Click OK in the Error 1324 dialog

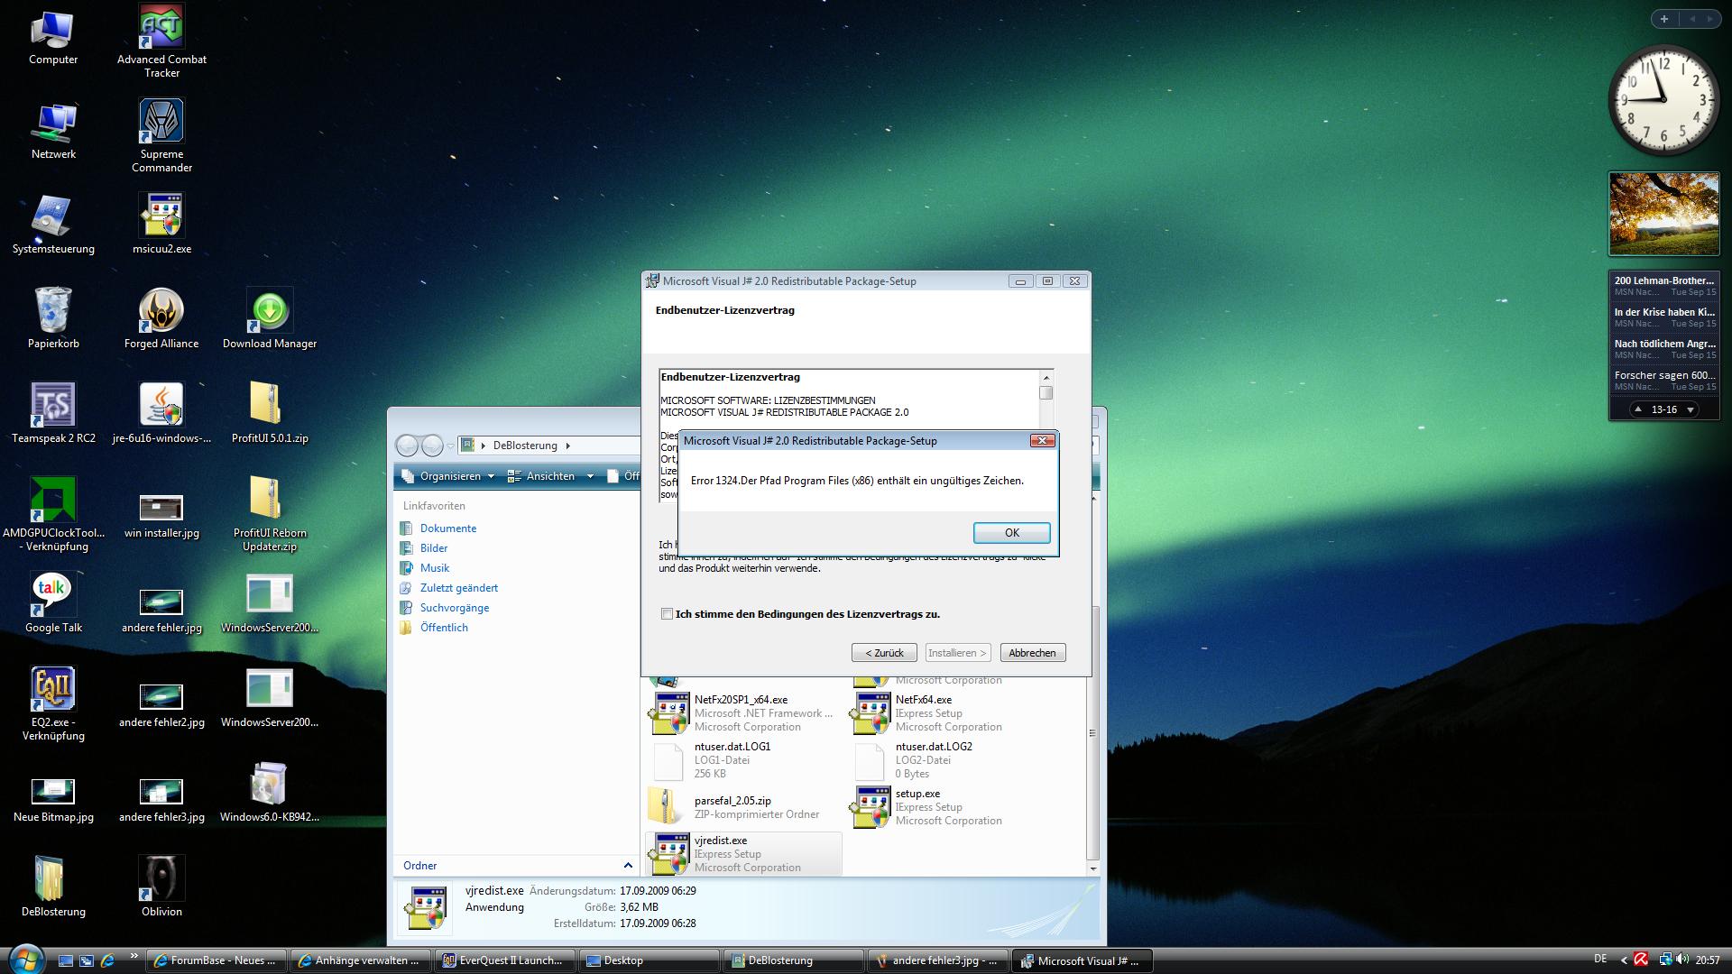(1011, 533)
